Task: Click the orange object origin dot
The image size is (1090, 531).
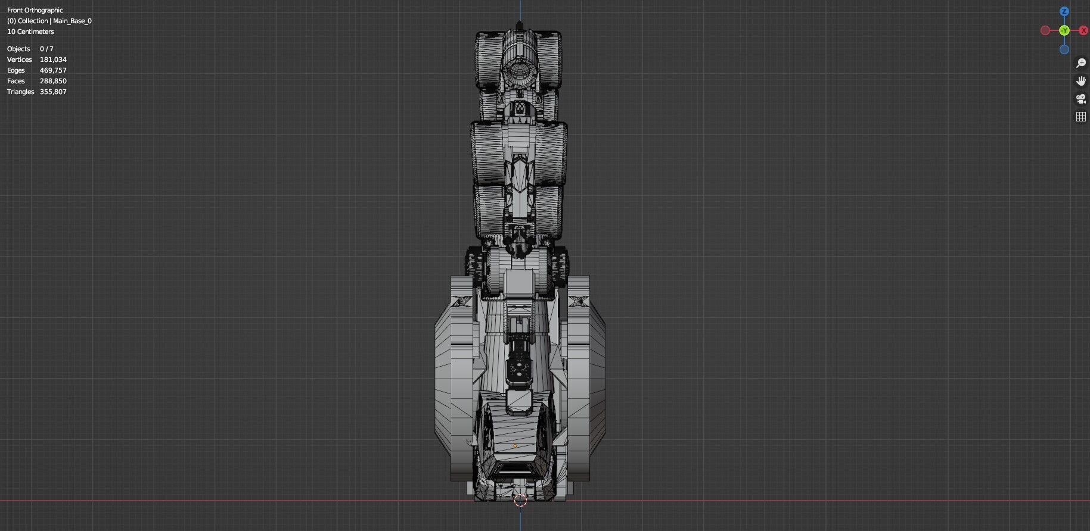Action: click(x=515, y=446)
